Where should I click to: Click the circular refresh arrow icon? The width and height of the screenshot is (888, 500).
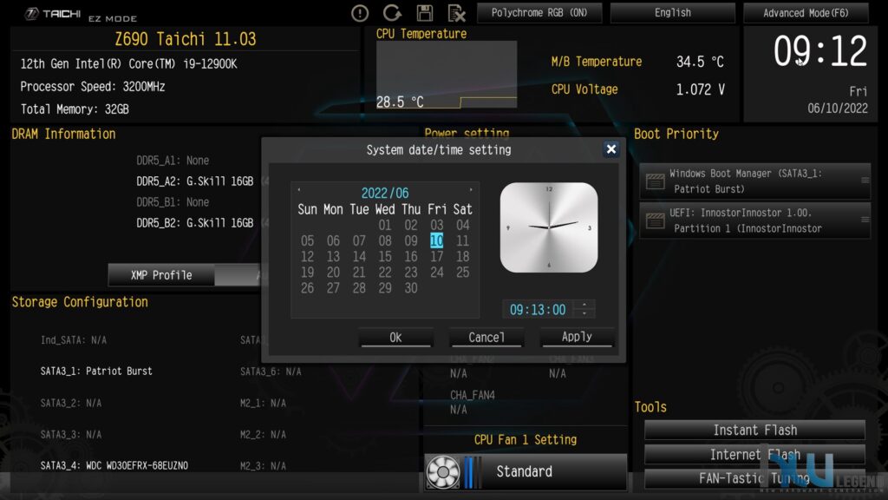coord(392,12)
